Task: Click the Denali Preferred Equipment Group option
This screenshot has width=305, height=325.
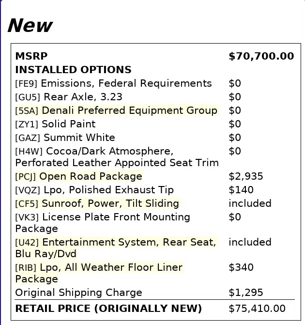Action: click(116, 110)
